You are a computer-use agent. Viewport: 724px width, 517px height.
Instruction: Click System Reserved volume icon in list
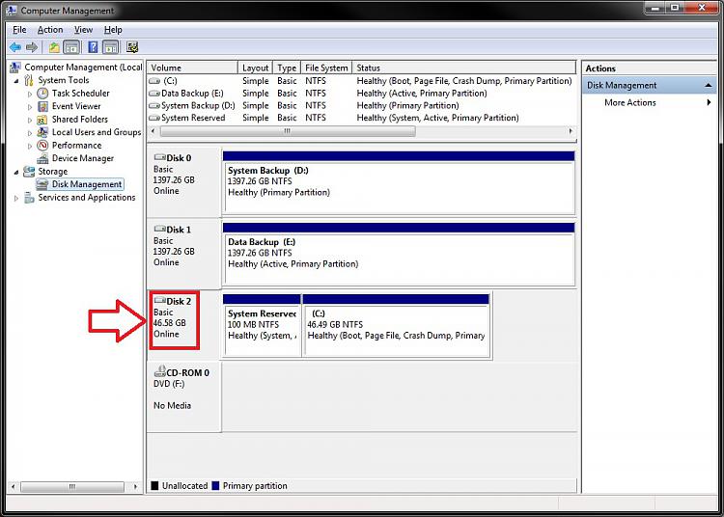coord(154,118)
